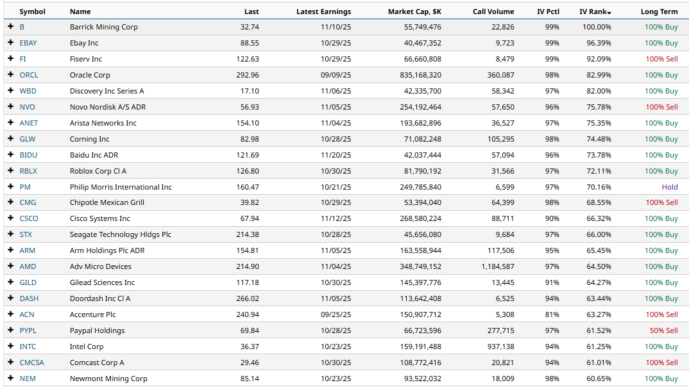Sort table by IV Rank column
The height and width of the screenshot is (392, 689).
point(595,12)
